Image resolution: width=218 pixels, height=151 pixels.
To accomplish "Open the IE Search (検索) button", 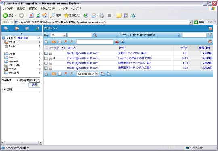I will click(x=56, y=15).
